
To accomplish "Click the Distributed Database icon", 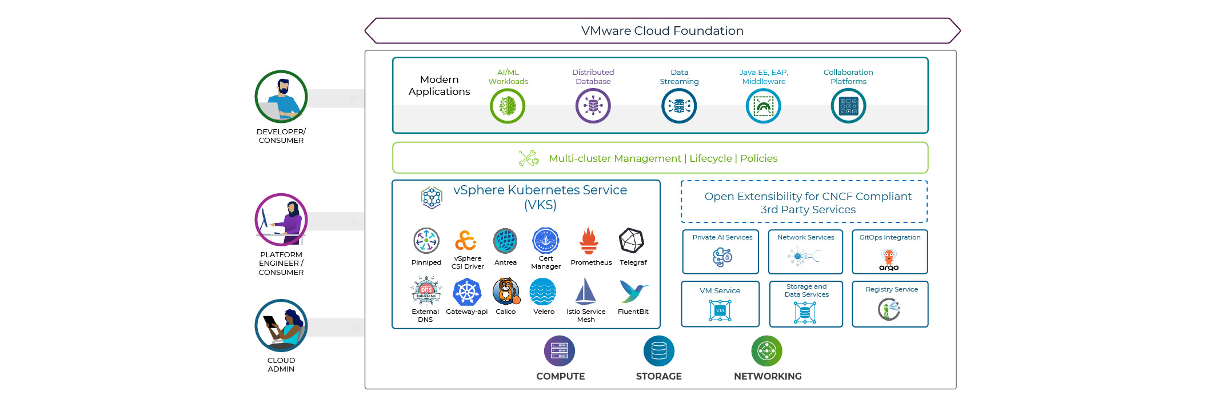I will [593, 106].
